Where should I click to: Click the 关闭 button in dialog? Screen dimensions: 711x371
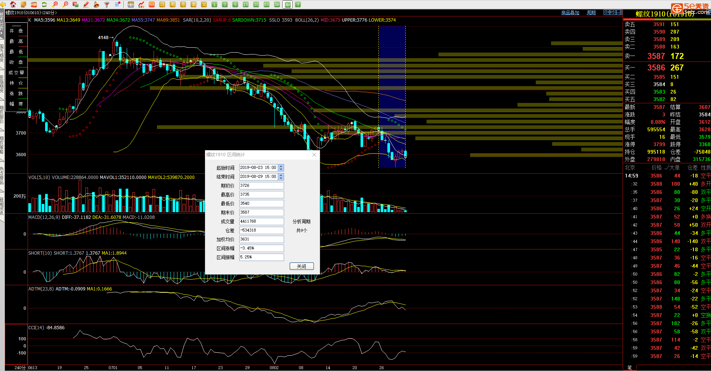click(x=302, y=266)
